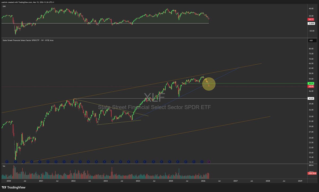319x192 pixels.
Task: Click the 66.00 price scale label
Action: coord(311,63)
